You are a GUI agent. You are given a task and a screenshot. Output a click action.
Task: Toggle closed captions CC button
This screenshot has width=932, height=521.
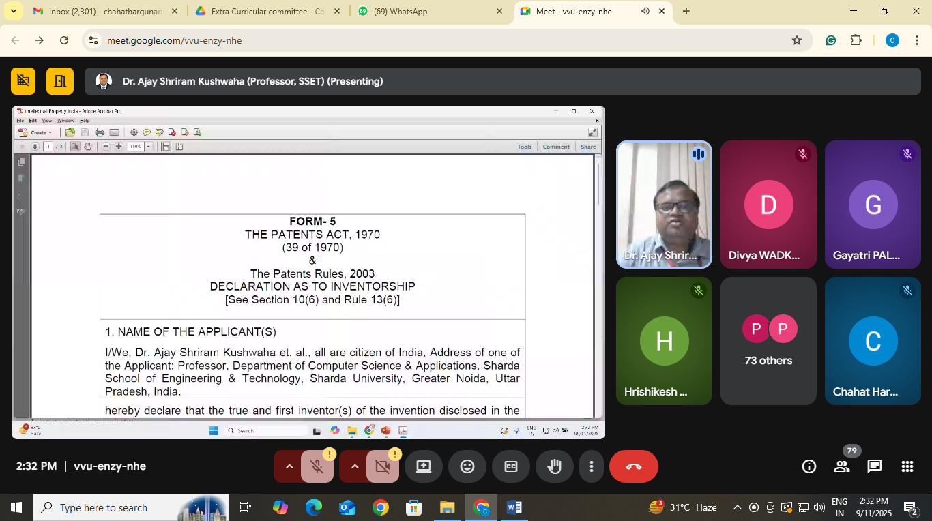point(510,466)
